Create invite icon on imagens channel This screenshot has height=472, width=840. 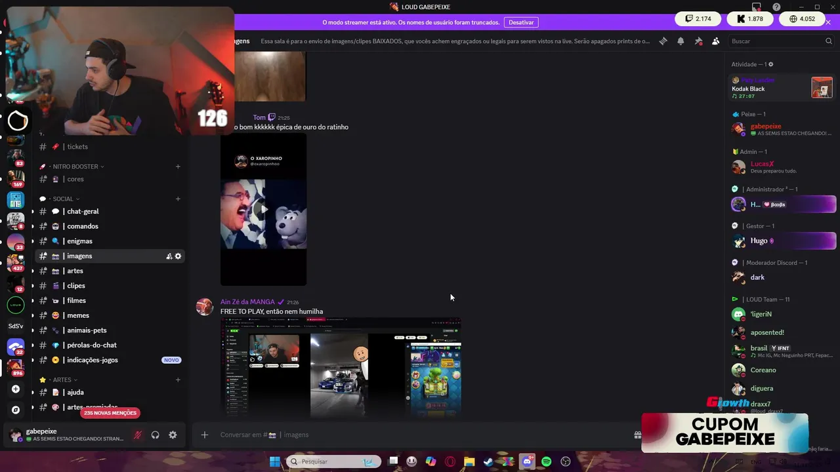[169, 256]
